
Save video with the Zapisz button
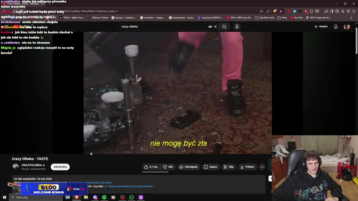[210, 167]
